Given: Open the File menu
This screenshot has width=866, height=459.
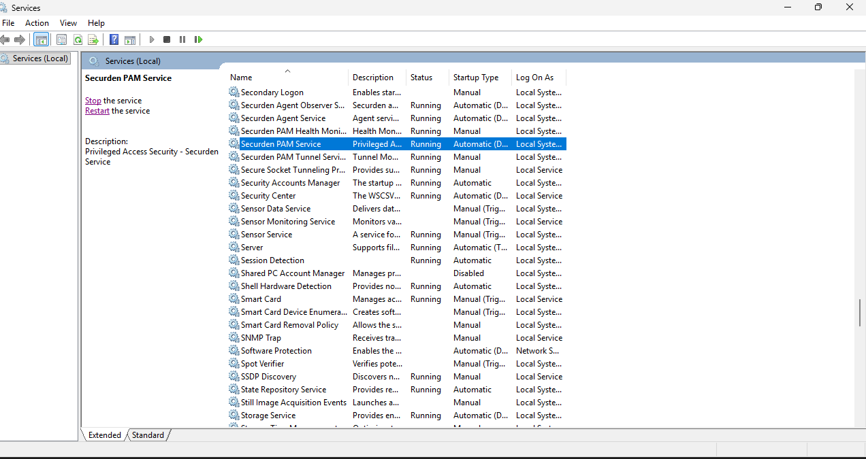Looking at the screenshot, I should (8, 23).
